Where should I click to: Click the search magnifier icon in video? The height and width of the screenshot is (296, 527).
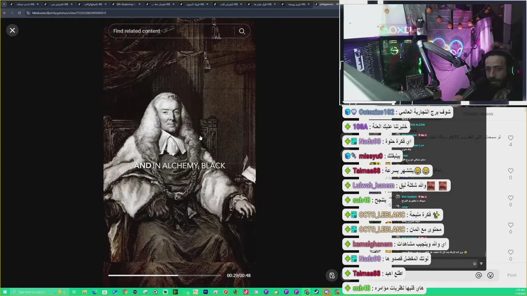coord(242,31)
